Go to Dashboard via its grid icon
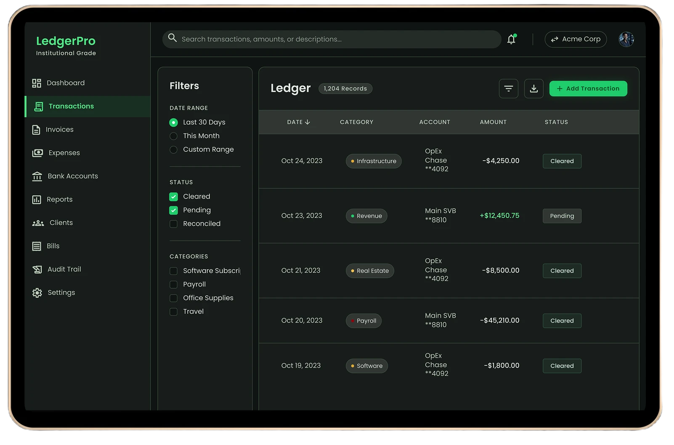The width and height of the screenshot is (674, 445). (x=37, y=83)
